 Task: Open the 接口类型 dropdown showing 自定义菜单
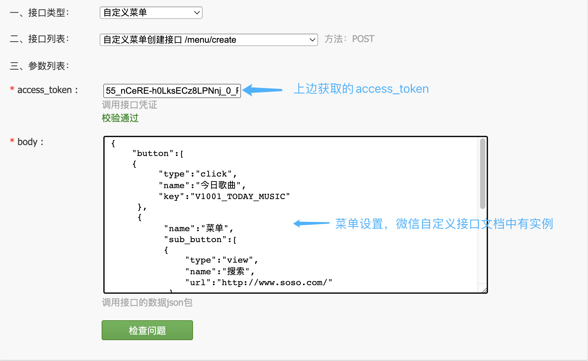151,13
